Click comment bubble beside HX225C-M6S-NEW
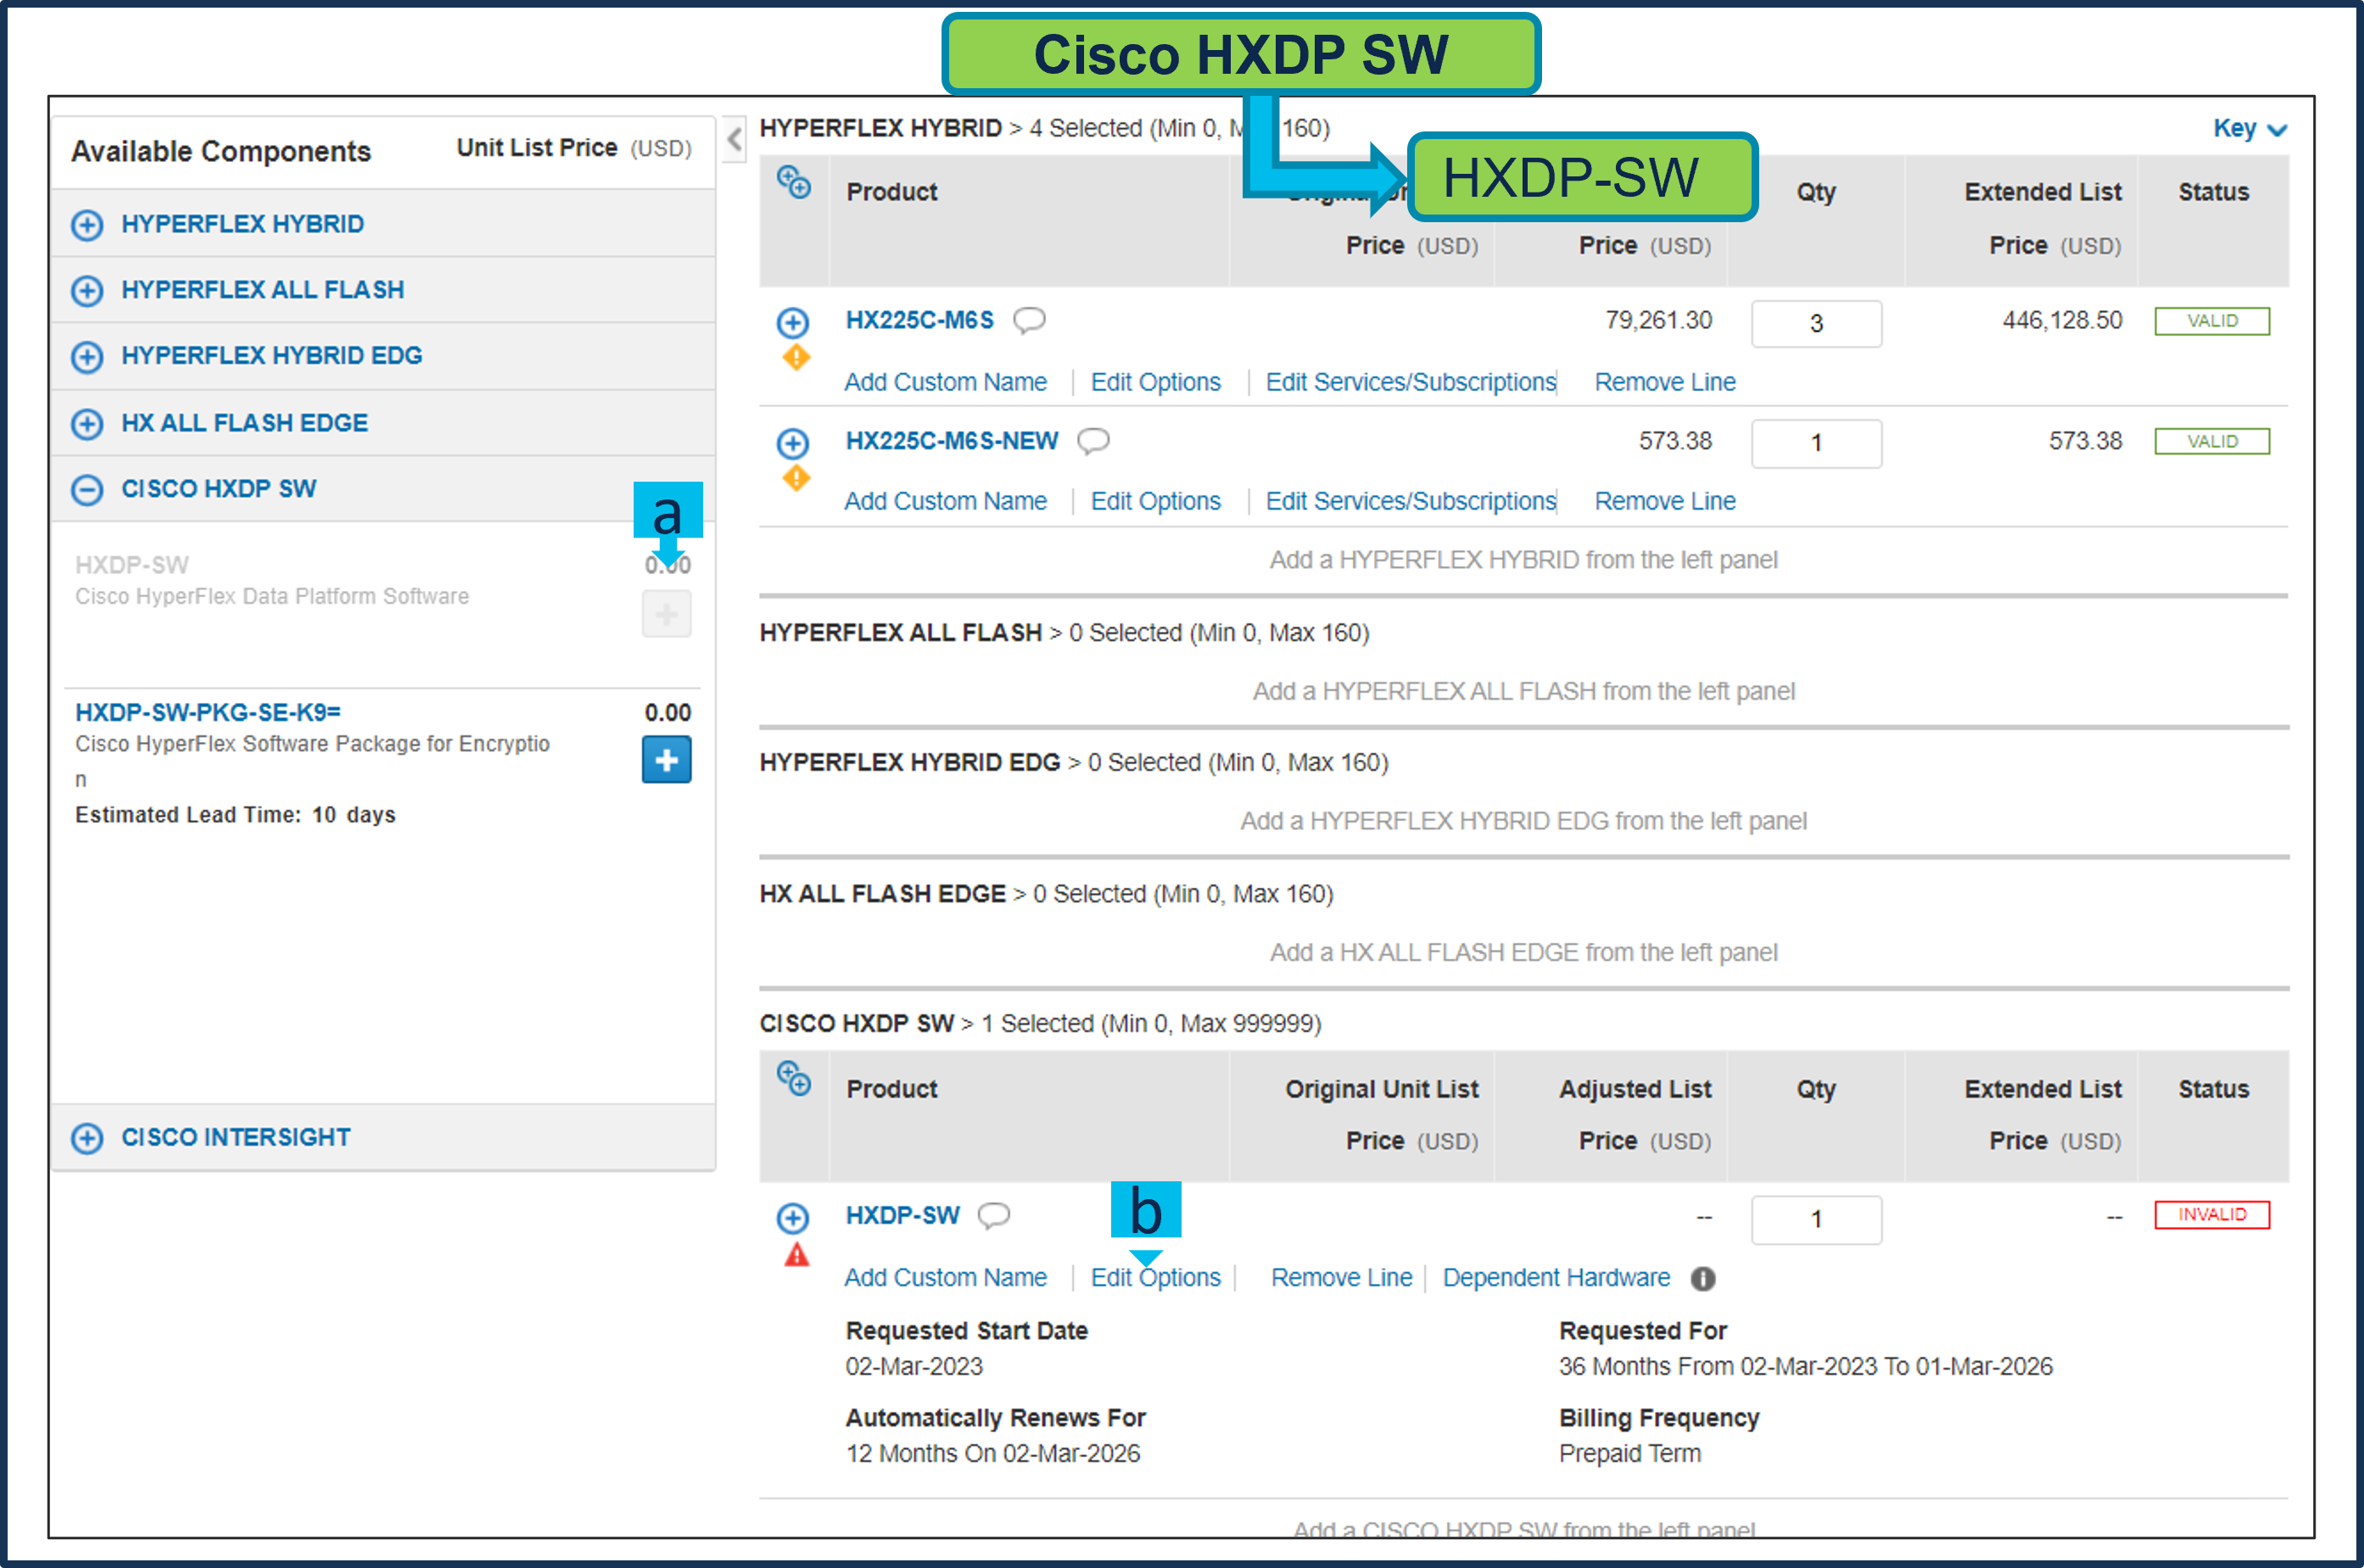Viewport: 2364px width, 1568px height. coord(1093,441)
